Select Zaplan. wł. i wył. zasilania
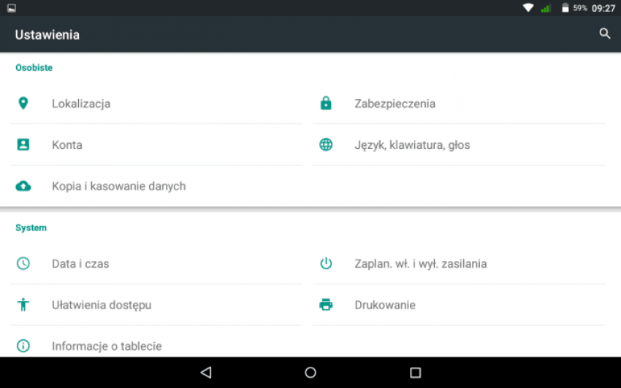The image size is (621, 388). coord(459,263)
